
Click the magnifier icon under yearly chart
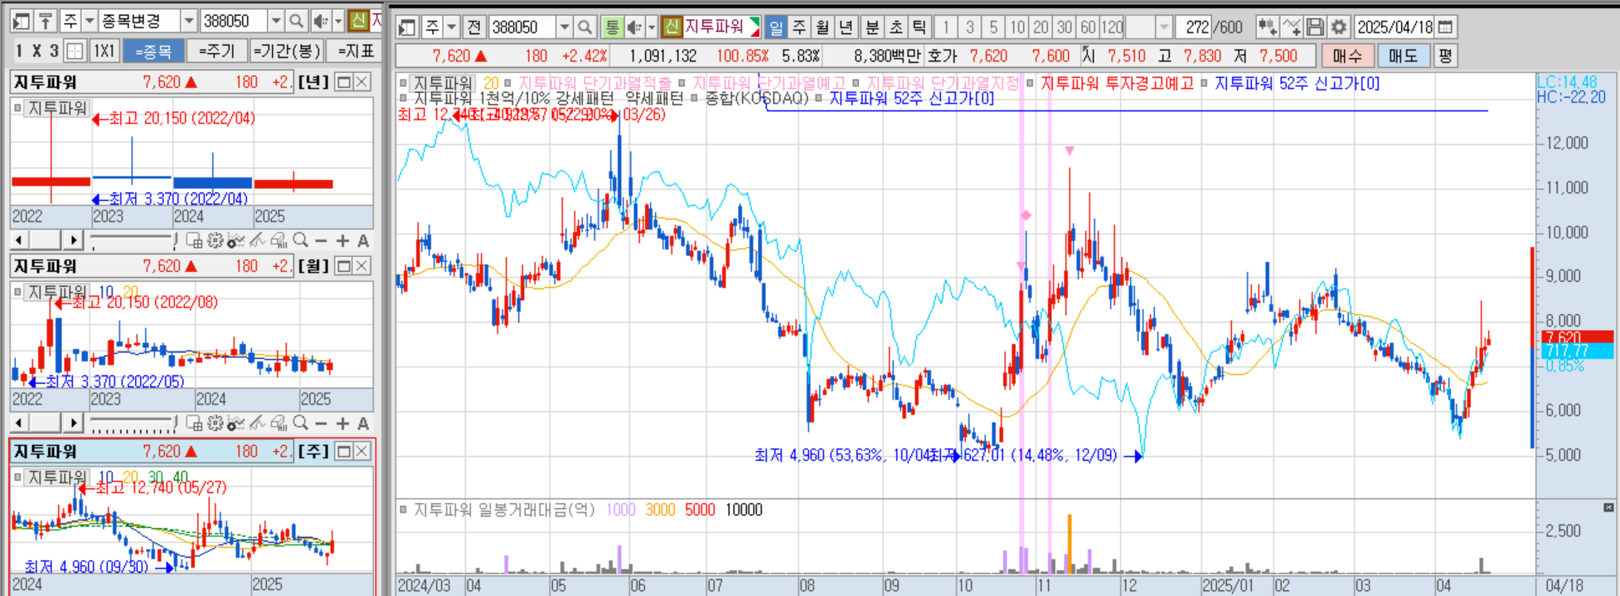point(301,240)
